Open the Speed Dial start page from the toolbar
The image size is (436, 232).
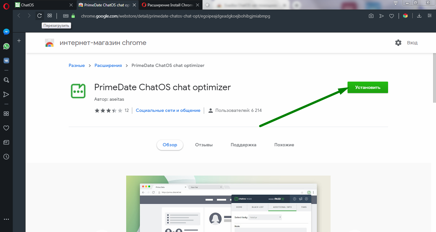coord(50,16)
